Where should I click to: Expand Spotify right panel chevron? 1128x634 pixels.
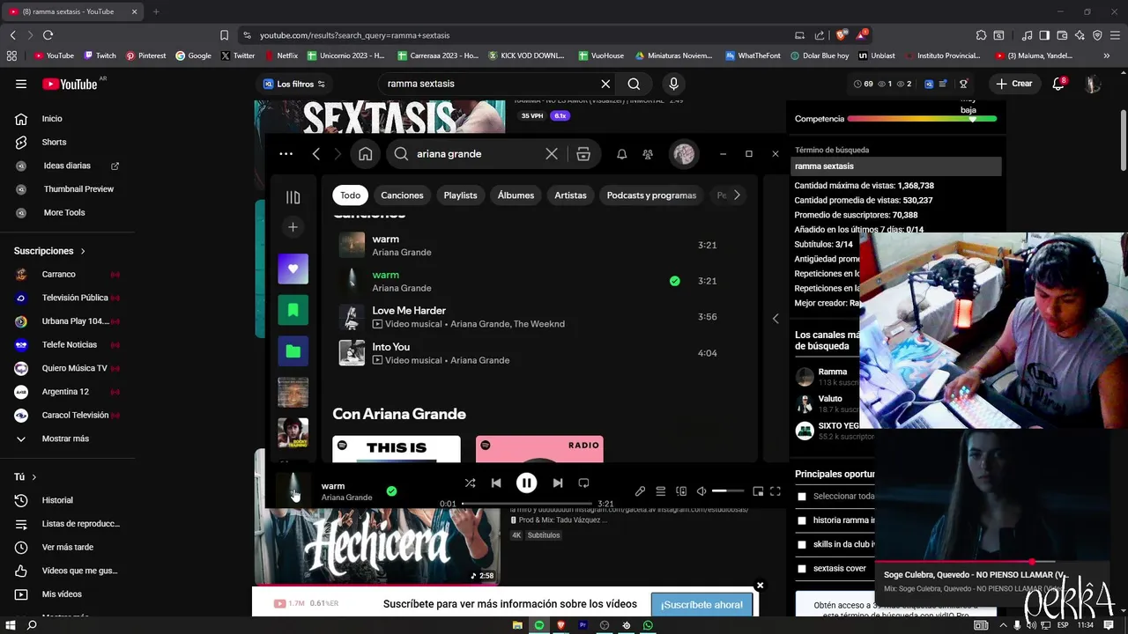coord(775,319)
